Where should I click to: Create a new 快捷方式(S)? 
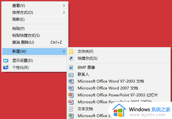click(119, 58)
